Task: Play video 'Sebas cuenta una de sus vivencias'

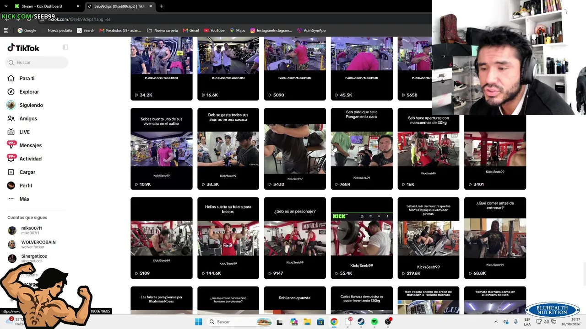Action: [162, 149]
